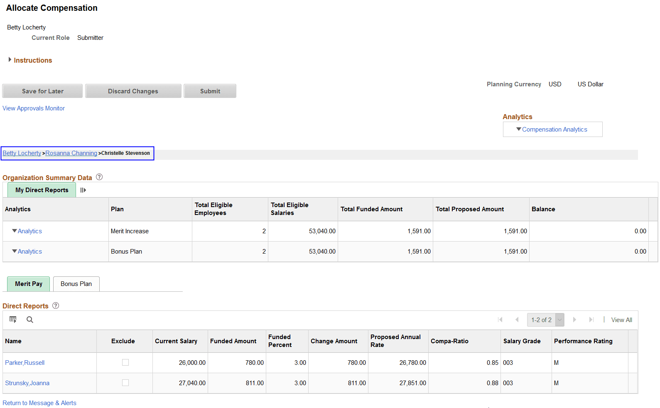Open Direct Reports help icon
The width and height of the screenshot is (660, 408).
click(x=56, y=305)
